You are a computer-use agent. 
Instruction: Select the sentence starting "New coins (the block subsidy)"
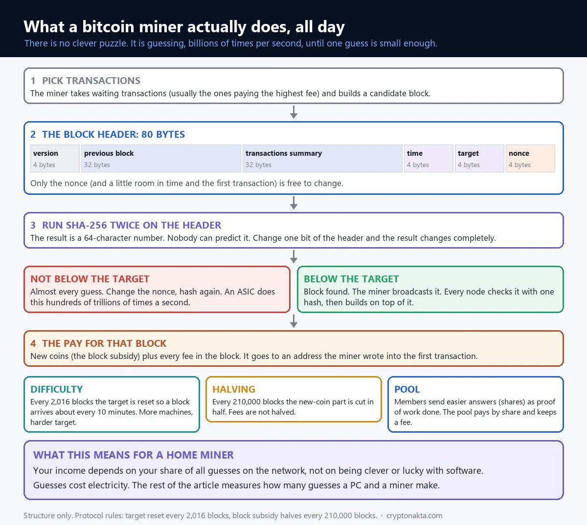[x=254, y=356]
